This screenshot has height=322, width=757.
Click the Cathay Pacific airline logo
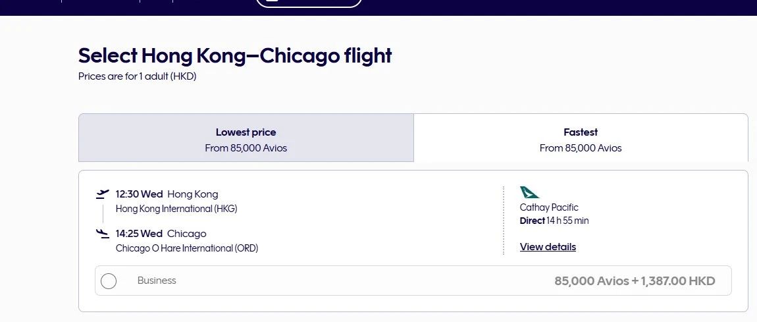529,192
